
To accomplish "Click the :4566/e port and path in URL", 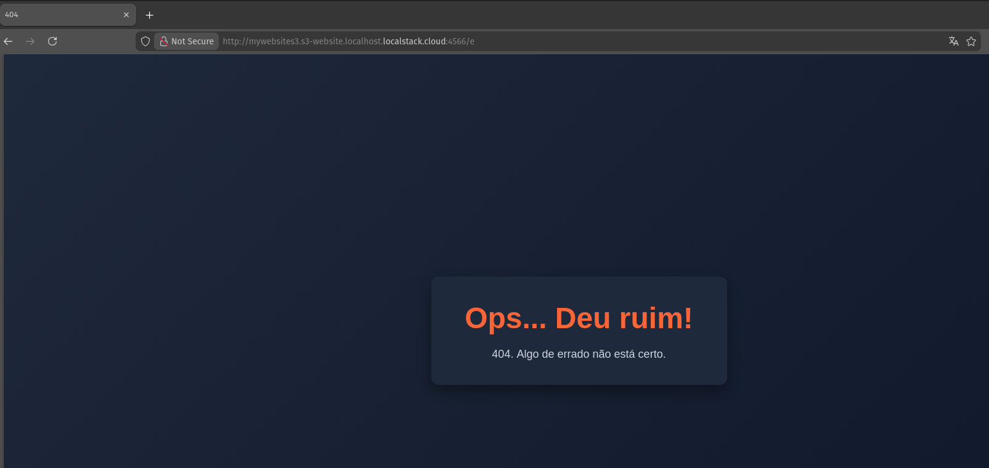I will point(460,41).
